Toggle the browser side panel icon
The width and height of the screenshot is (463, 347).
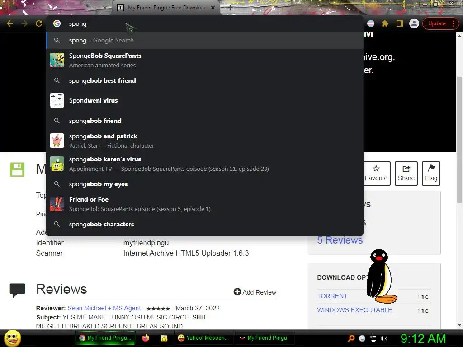coord(400,23)
